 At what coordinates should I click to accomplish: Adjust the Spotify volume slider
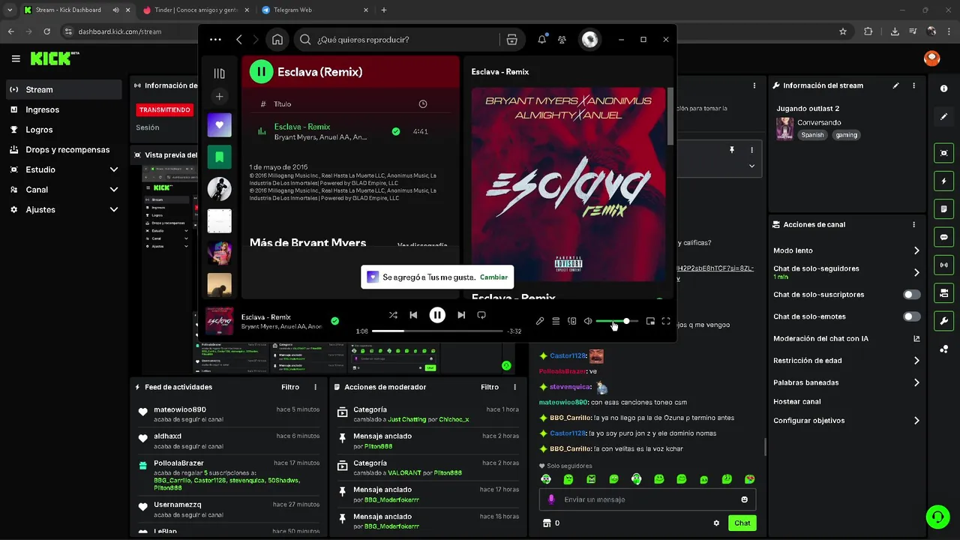pyautogui.click(x=616, y=321)
